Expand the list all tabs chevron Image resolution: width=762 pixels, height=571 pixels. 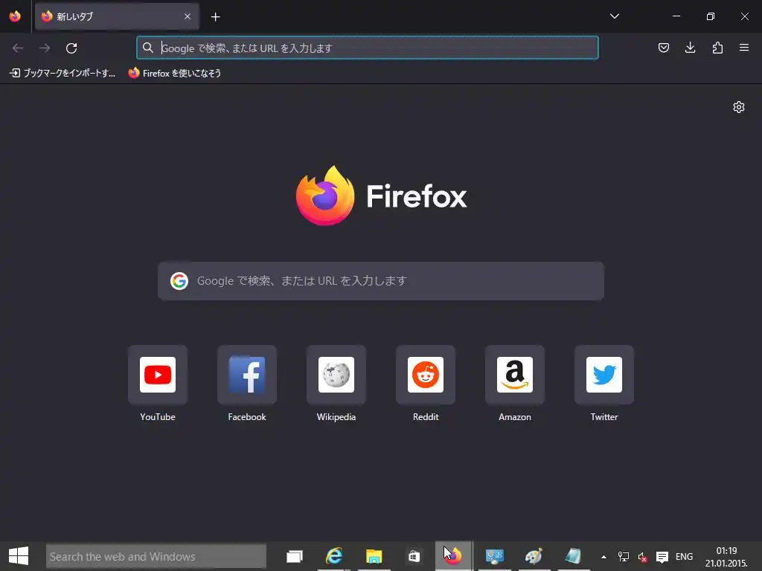point(614,16)
